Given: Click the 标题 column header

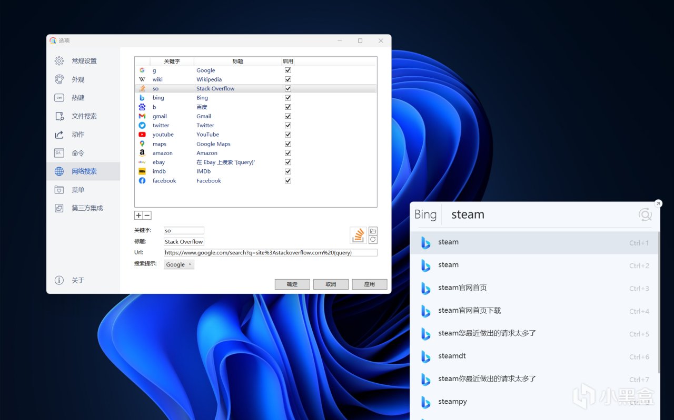Looking at the screenshot, I should click(x=238, y=62).
